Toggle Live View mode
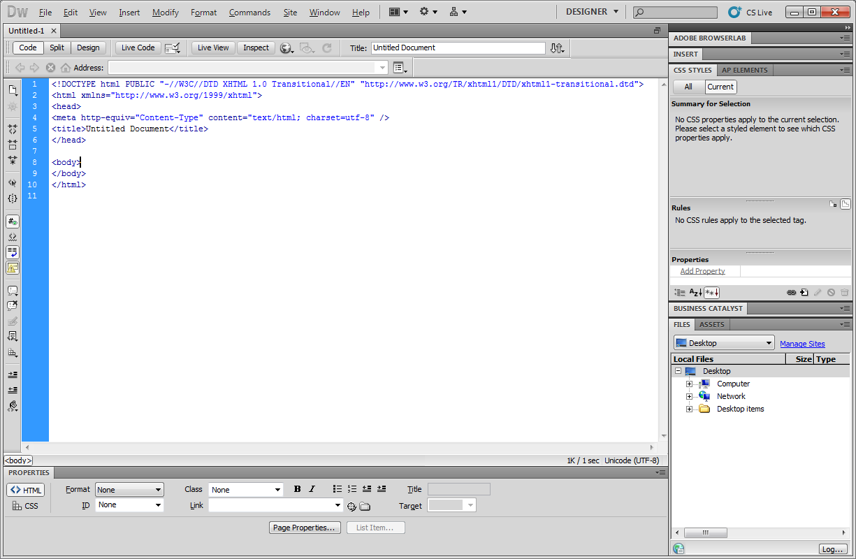The height and width of the screenshot is (559, 856). click(213, 48)
